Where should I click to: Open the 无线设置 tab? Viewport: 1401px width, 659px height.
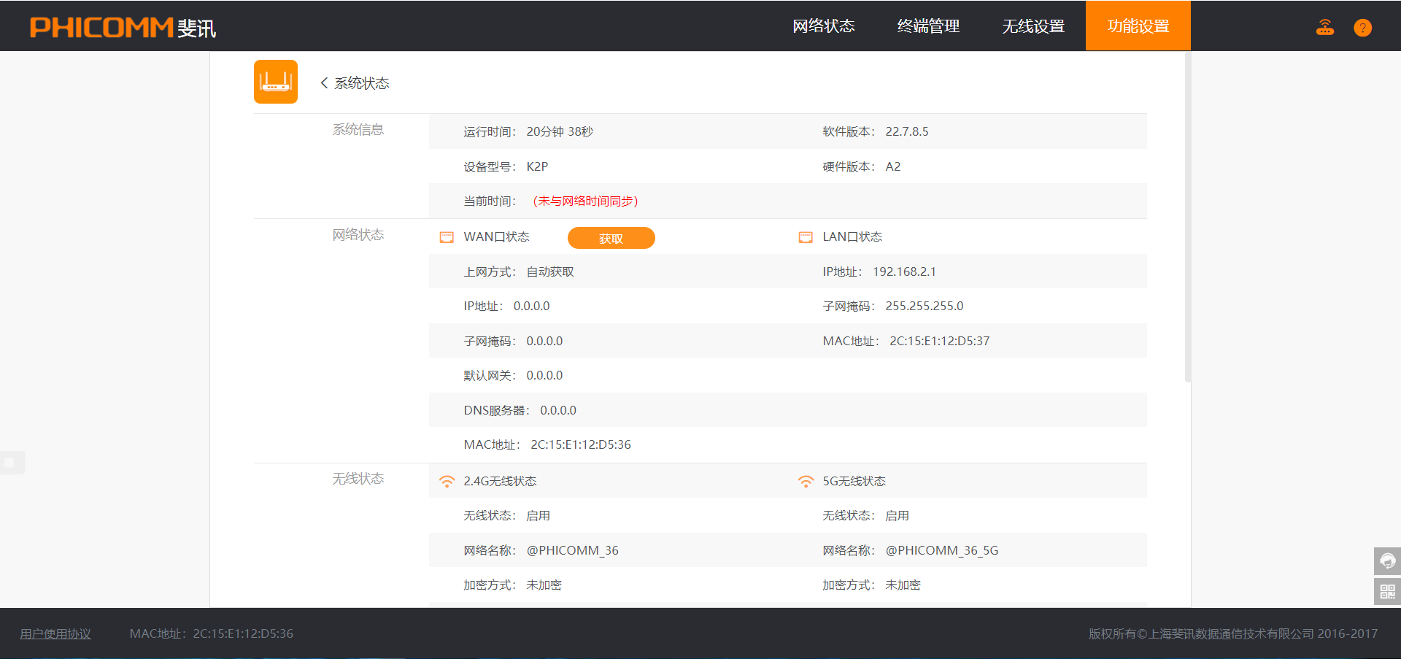tap(1033, 26)
